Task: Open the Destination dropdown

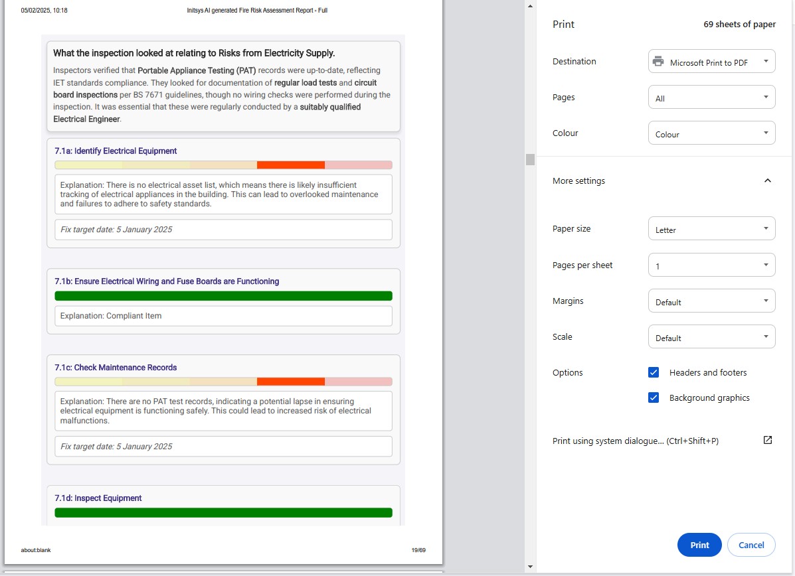Action: coord(711,61)
